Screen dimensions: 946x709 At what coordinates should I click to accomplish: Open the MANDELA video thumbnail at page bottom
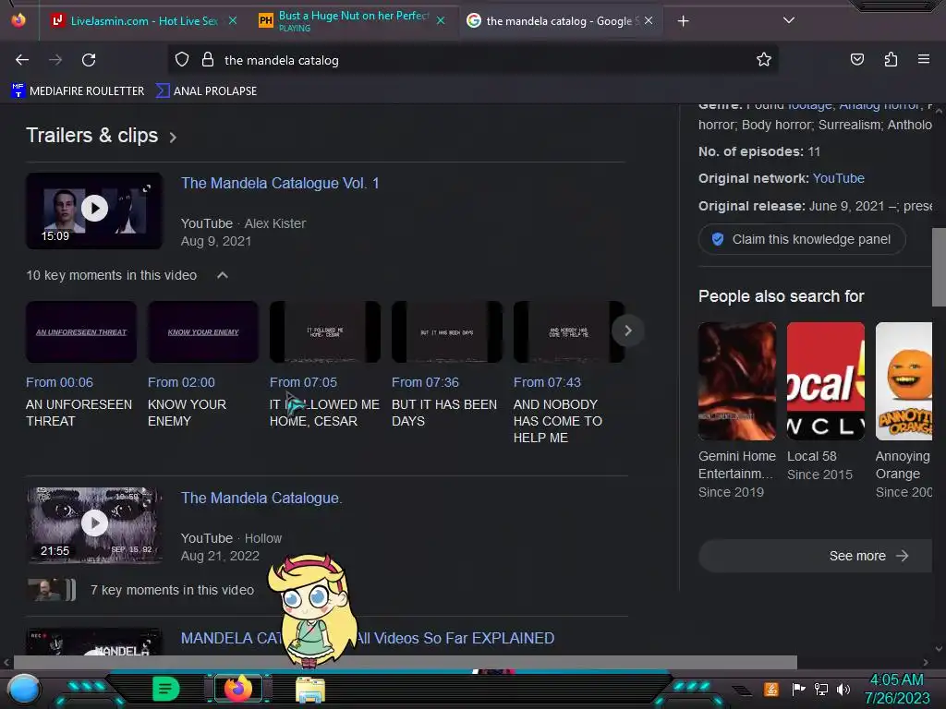coord(94,643)
